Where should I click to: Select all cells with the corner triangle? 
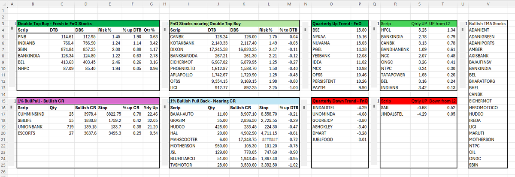click(x=3, y=3)
